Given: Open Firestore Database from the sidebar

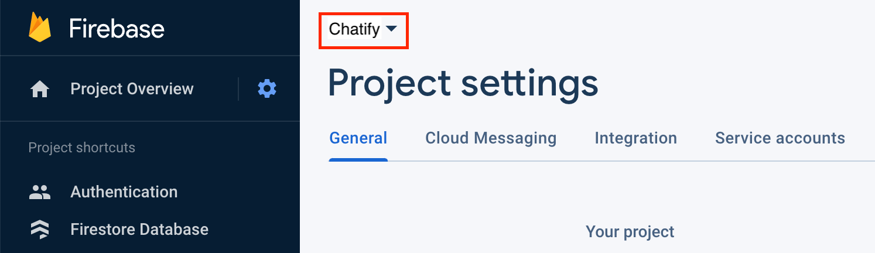Looking at the screenshot, I should coord(139,229).
